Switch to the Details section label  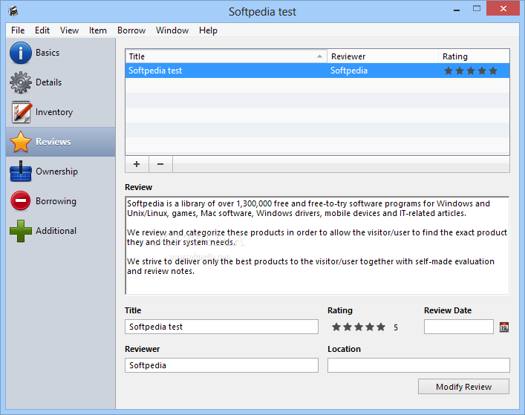click(48, 82)
